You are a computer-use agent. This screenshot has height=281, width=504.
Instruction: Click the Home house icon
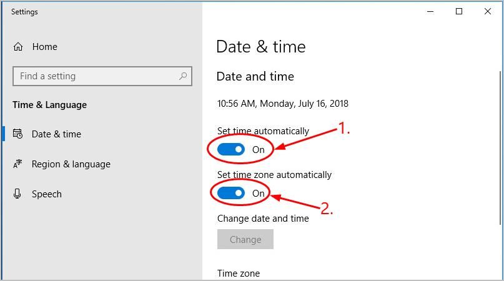pos(18,47)
